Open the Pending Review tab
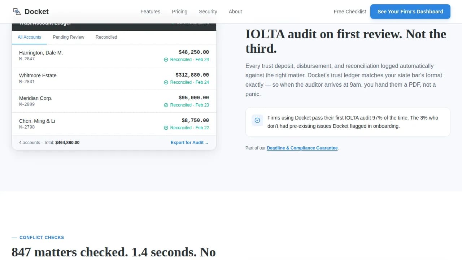The height and width of the screenshot is (260, 462). (x=69, y=37)
